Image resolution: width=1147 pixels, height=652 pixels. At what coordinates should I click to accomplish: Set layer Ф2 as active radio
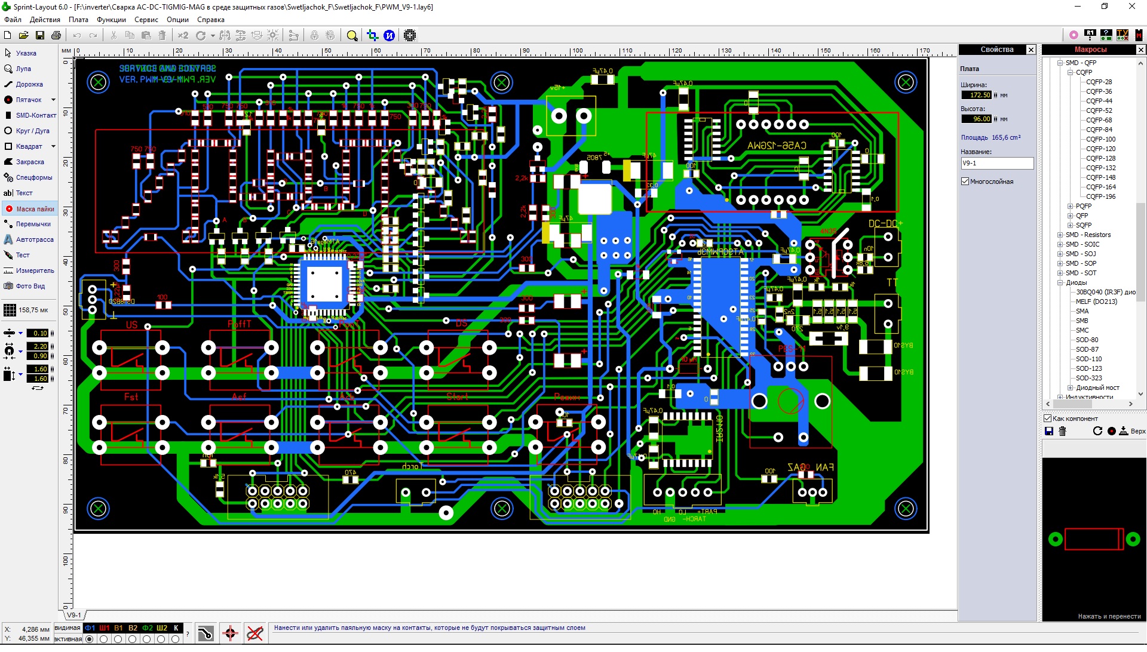147,639
